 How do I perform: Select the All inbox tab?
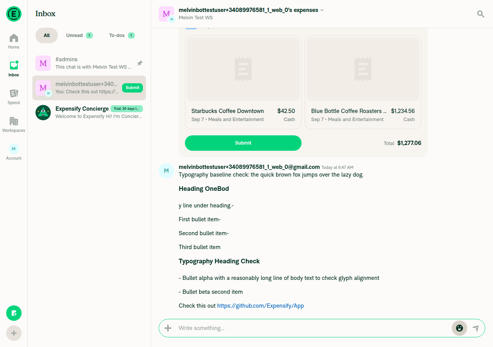pyautogui.click(x=47, y=35)
